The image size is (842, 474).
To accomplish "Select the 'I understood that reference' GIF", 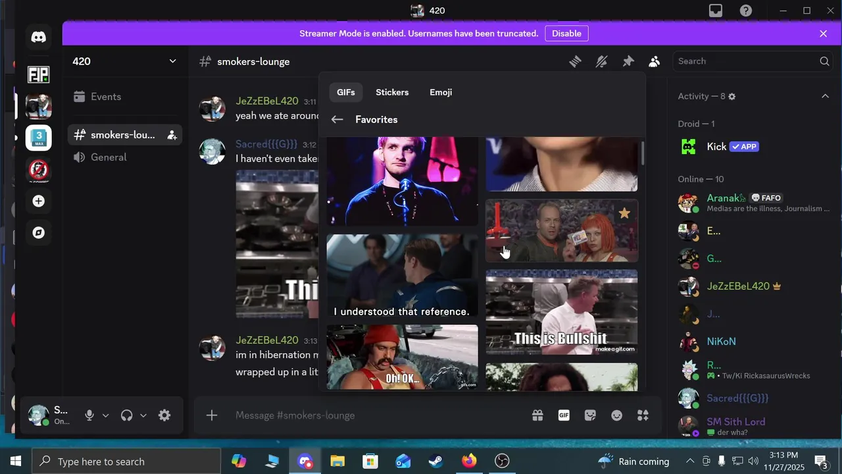I will coord(402,276).
